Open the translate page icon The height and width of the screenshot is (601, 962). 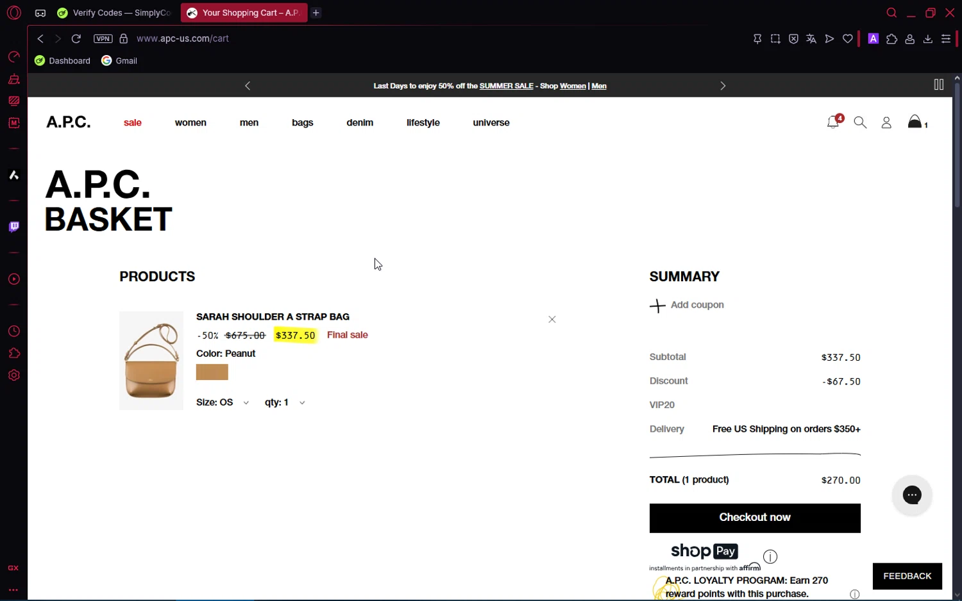pyautogui.click(x=811, y=39)
